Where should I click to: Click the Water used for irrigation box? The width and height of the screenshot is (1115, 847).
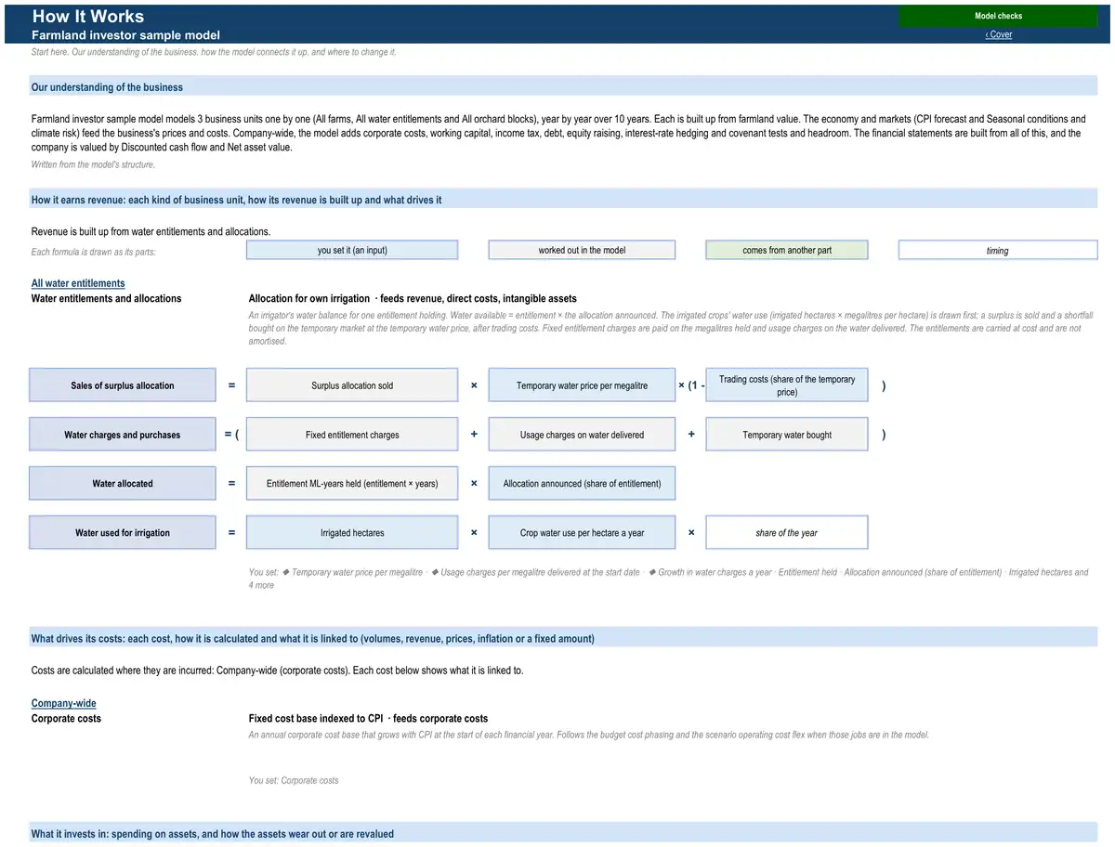(x=123, y=532)
